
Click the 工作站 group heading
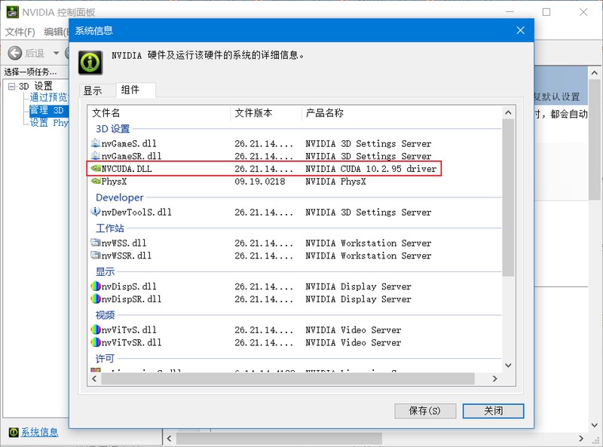pos(109,228)
